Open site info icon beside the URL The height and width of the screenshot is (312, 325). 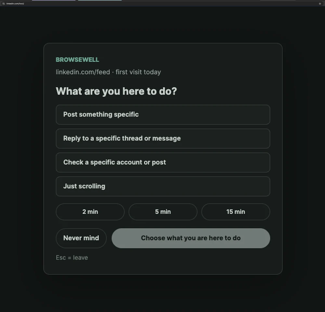[4, 4]
